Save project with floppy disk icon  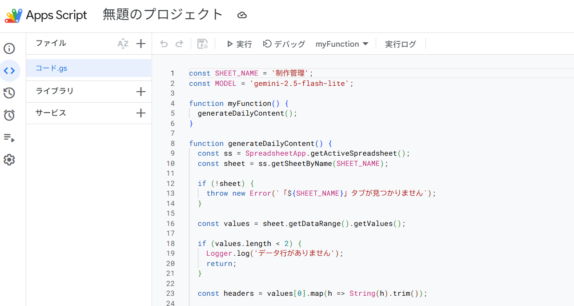point(203,44)
